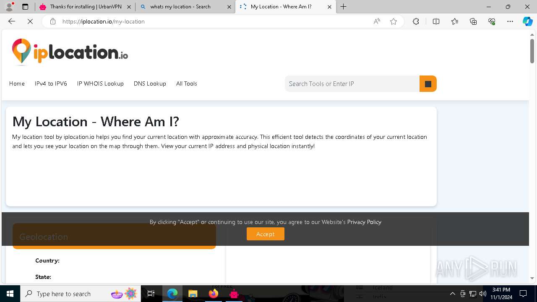
Task: Open IP WHOIS Lookup
Action: coord(100,83)
